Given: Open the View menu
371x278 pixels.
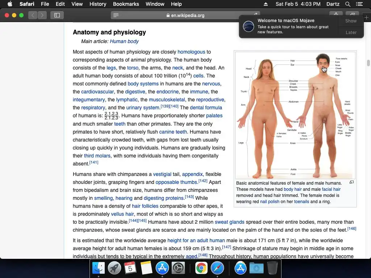Looking at the screenshot, I should pos(77,4).
